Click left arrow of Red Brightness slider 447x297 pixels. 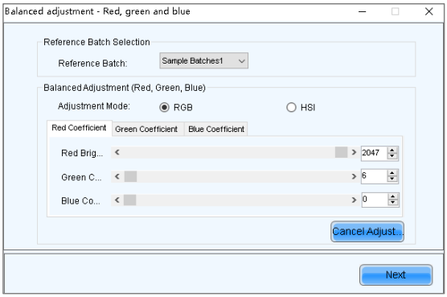click(x=117, y=152)
